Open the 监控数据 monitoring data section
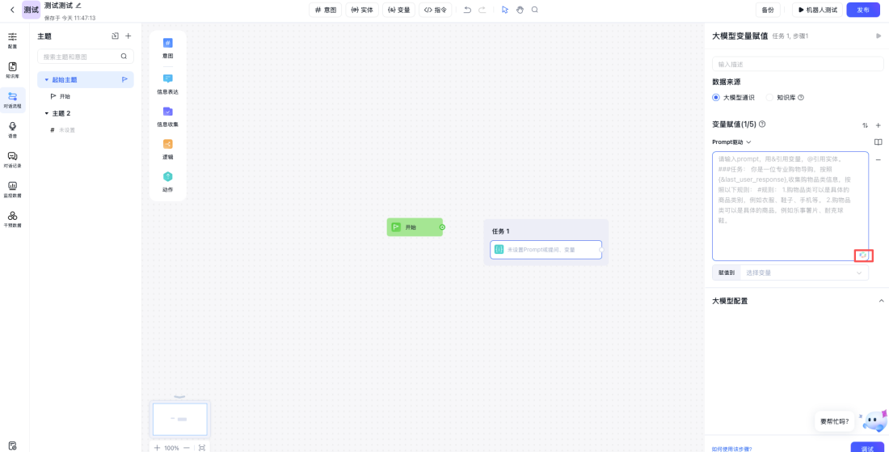 point(12,189)
